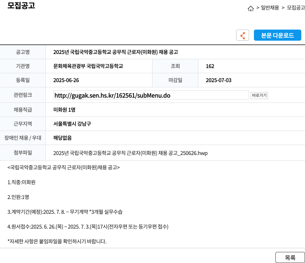
Task: Open the 일반채용 breadcrumb link
Action: pos(270,8)
